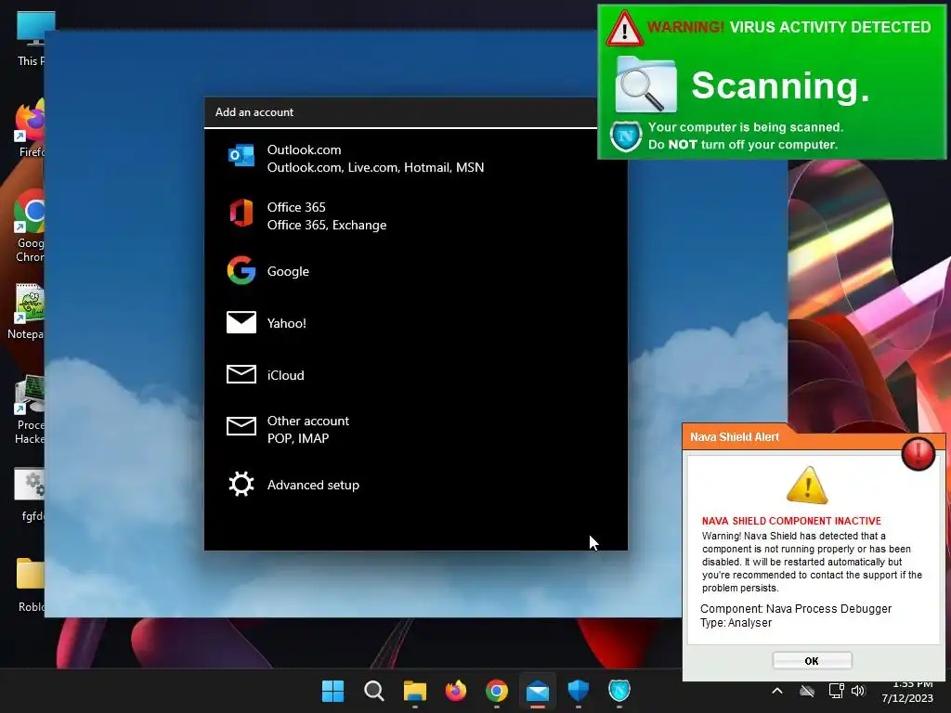Launch Firefox from the taskbar
This screenshot has width=951, height=713.
point(455,691)
